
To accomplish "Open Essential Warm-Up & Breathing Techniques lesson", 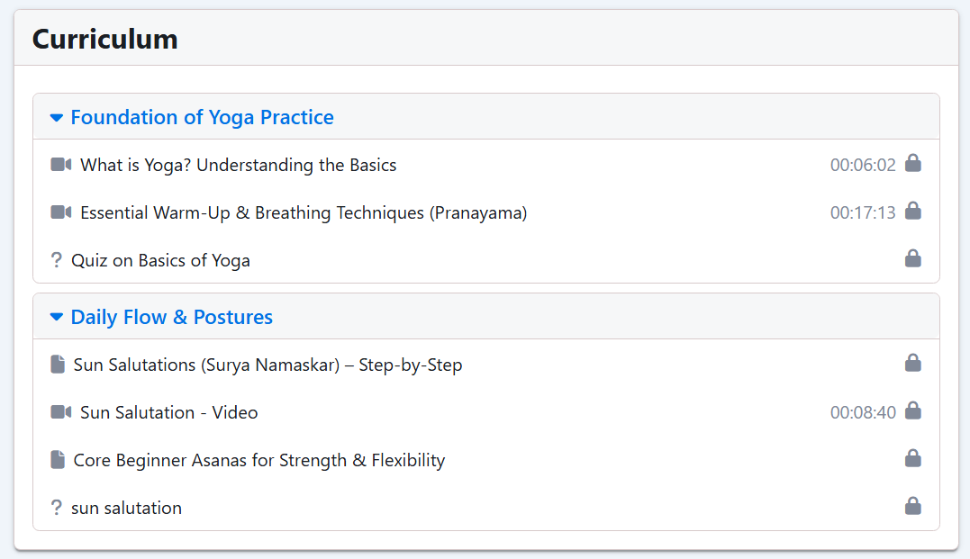I will click(304, 212).
